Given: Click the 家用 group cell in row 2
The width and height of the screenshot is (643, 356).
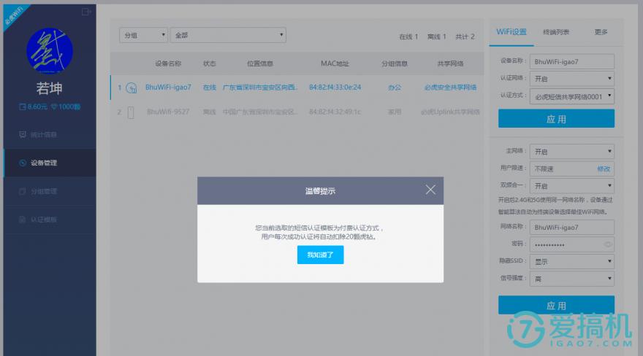Looking at the screenshot, I should point(395,112).
